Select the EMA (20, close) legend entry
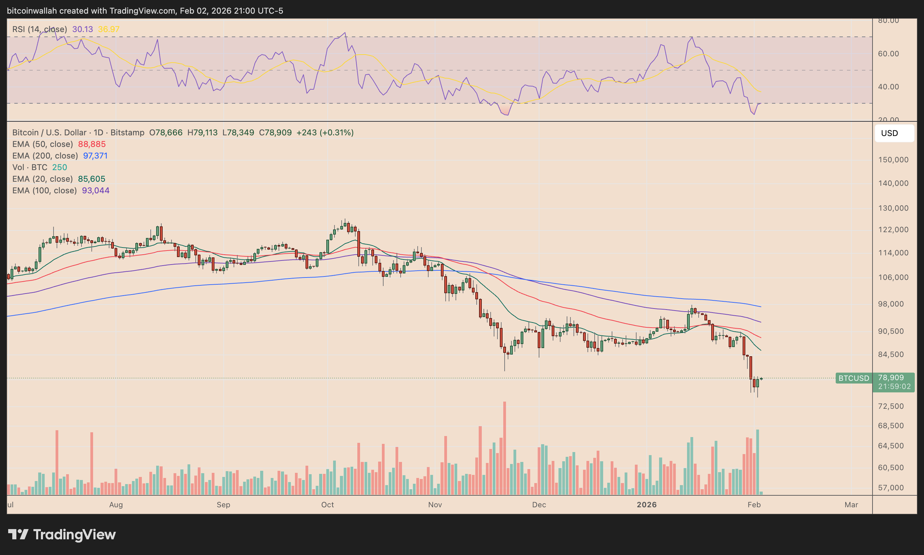 [x=43, y=179]
